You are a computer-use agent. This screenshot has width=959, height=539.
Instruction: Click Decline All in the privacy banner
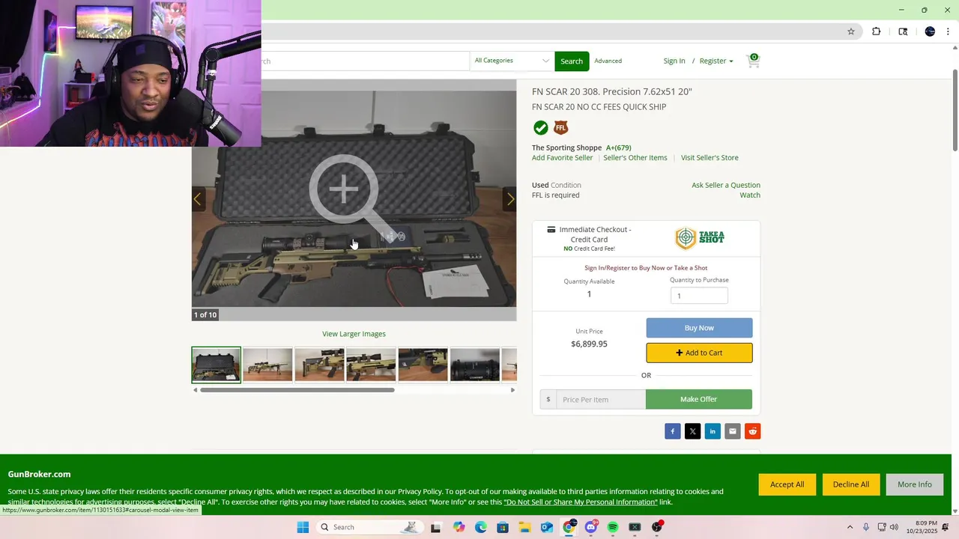pos(851,484)
